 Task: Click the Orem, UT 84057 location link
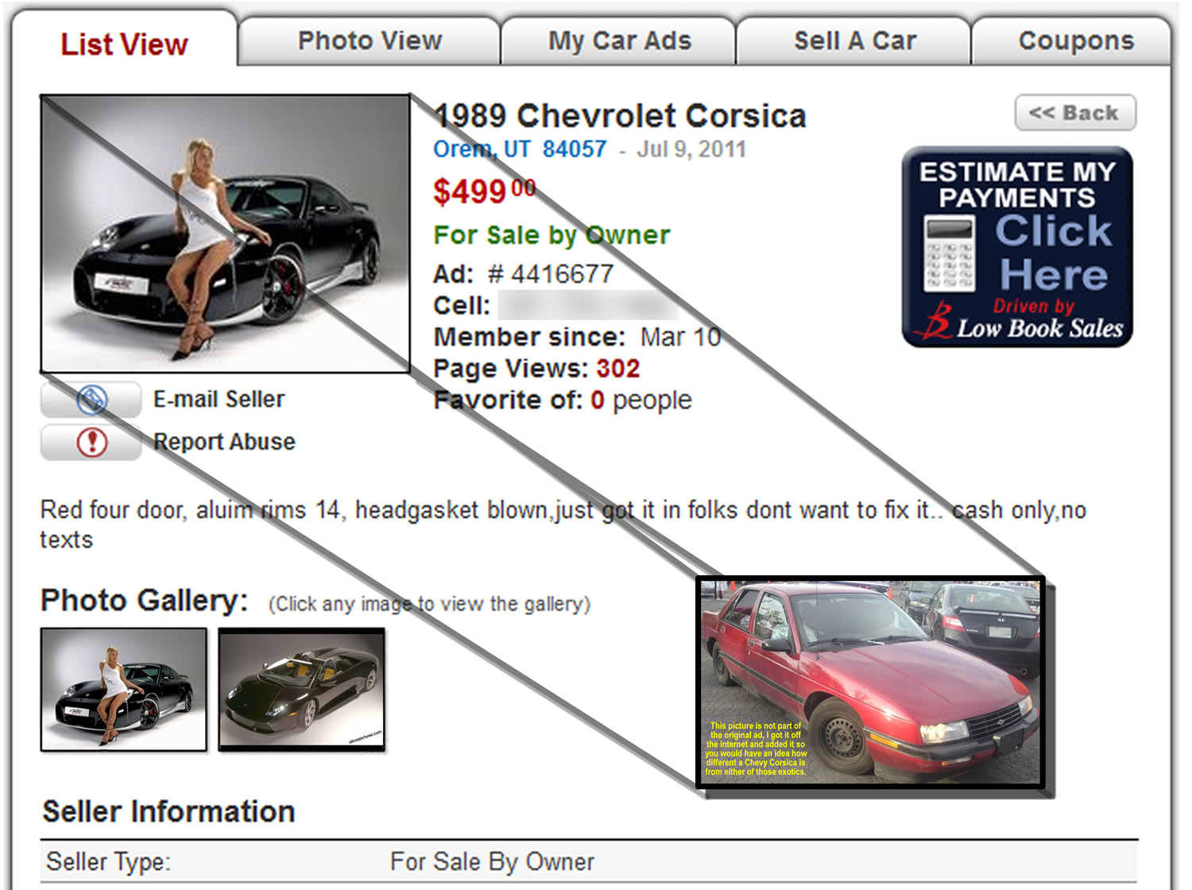[x=520, y=149]
